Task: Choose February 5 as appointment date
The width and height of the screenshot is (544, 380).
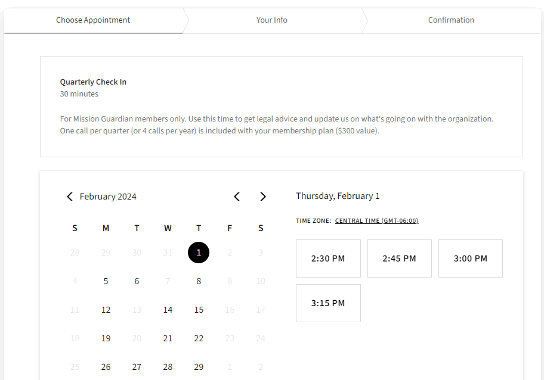Action: [106, 281]
